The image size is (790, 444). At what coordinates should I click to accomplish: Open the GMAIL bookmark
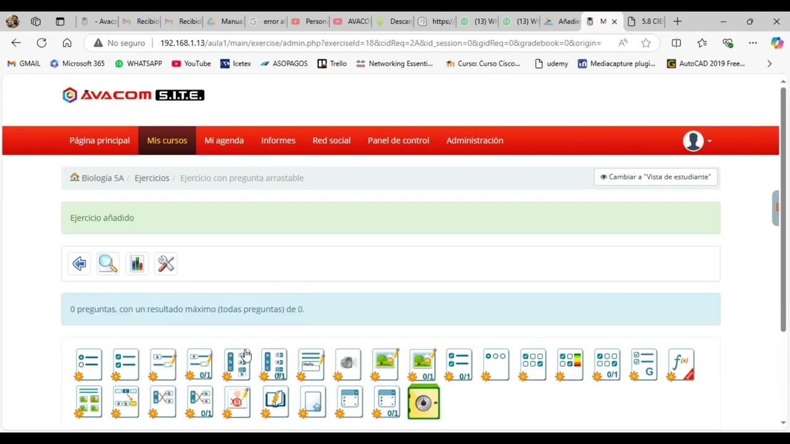(23, 64)
